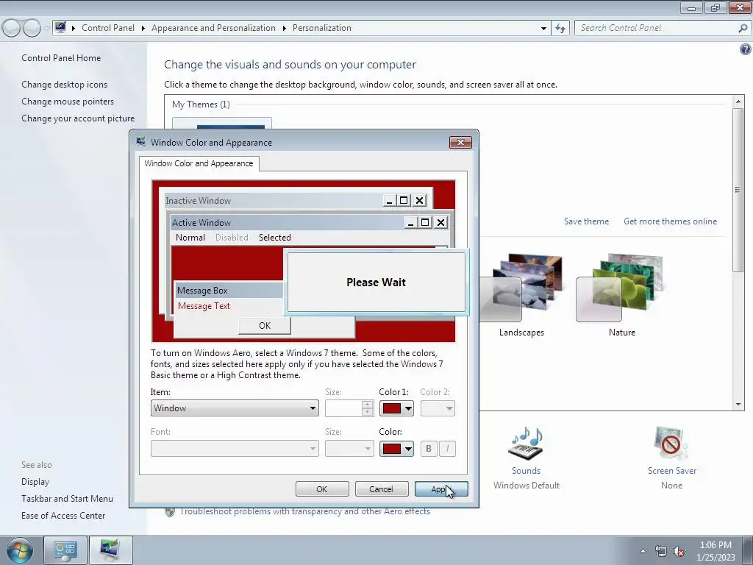Show hidden tray icons arrow
The image size is (753, 565).
click(643, 551)
